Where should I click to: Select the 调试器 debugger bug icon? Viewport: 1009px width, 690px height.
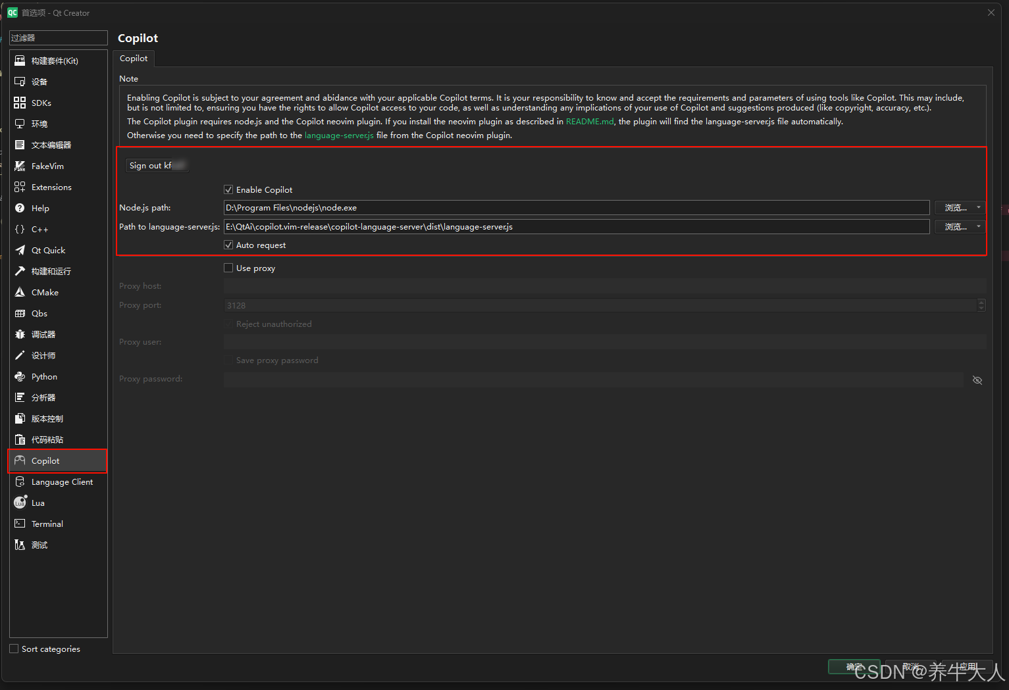click(20, 334)
